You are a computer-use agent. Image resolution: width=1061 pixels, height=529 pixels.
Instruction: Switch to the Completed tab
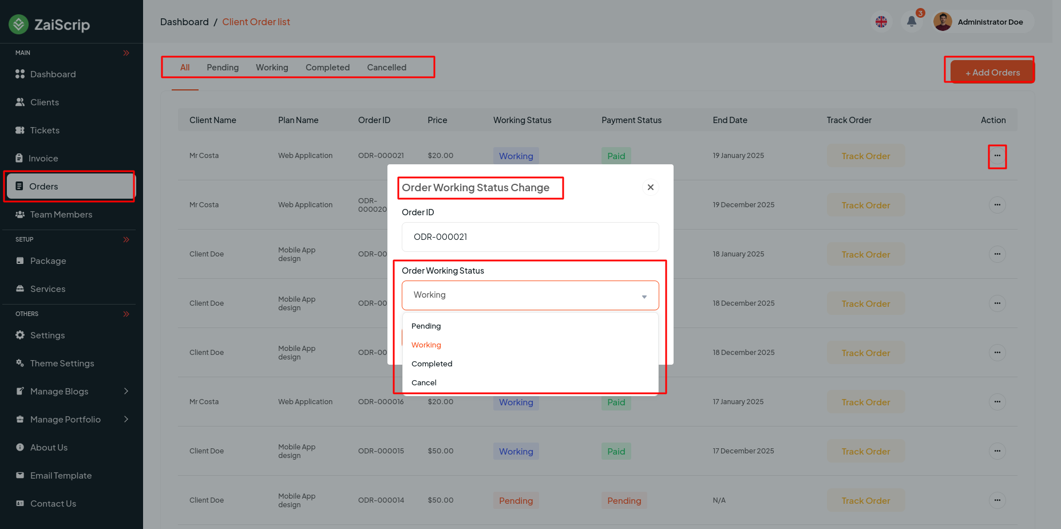[327, 68]
